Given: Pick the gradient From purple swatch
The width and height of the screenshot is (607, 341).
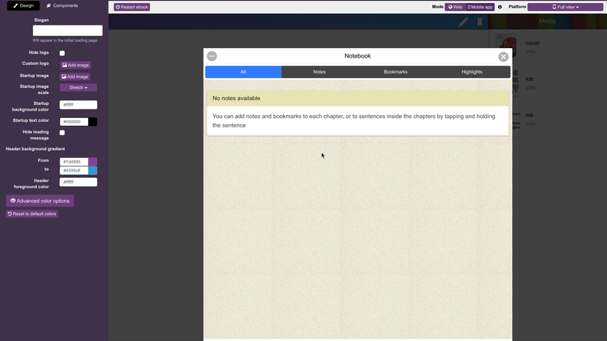Looking at the screenshot, I should tap(93, 162).
